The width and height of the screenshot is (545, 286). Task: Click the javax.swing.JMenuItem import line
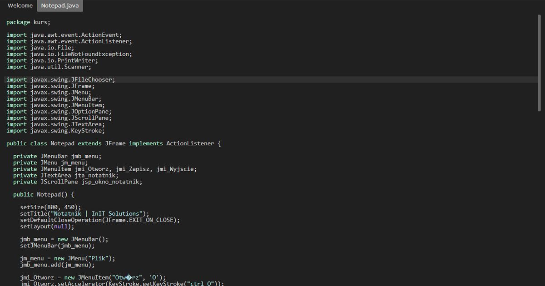[x=55, y=105]
